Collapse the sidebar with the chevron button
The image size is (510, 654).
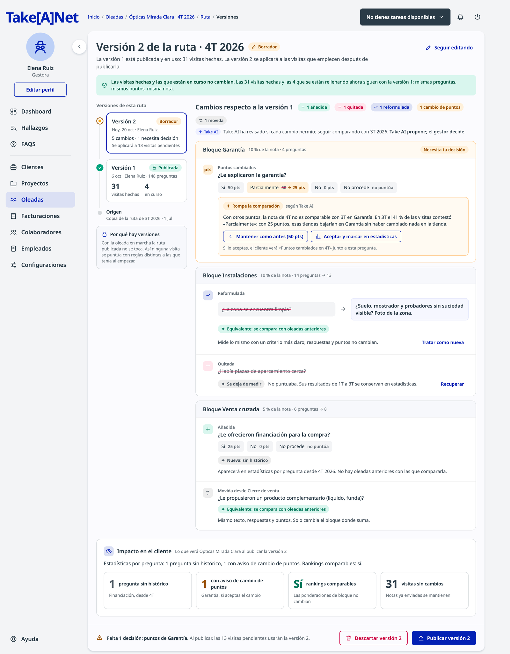[x=79, y=47]
